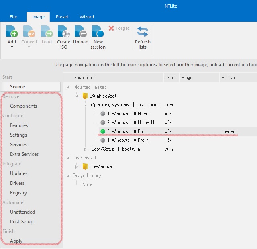Click the Convert image icon

point(29,31)
